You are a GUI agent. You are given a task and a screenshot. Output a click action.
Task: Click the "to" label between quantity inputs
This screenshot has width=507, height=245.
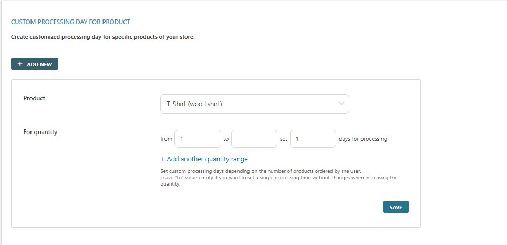[226, 139]
